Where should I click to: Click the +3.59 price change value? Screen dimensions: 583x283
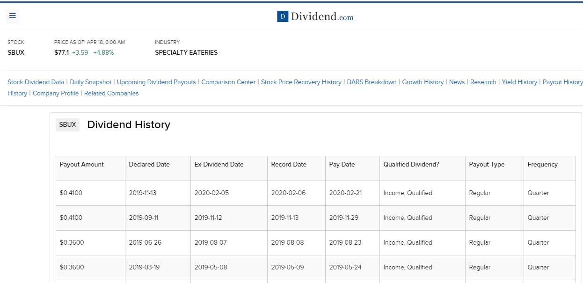pyautogui.click(x=80, y=52)
